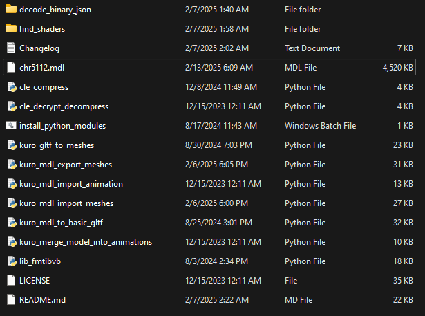Click the kuro_mdl_to_basic_gltf Python icon

click(x=12, y=222)
